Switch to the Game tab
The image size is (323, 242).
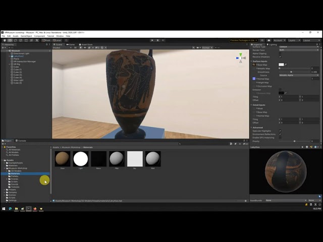tap(71, 44)
